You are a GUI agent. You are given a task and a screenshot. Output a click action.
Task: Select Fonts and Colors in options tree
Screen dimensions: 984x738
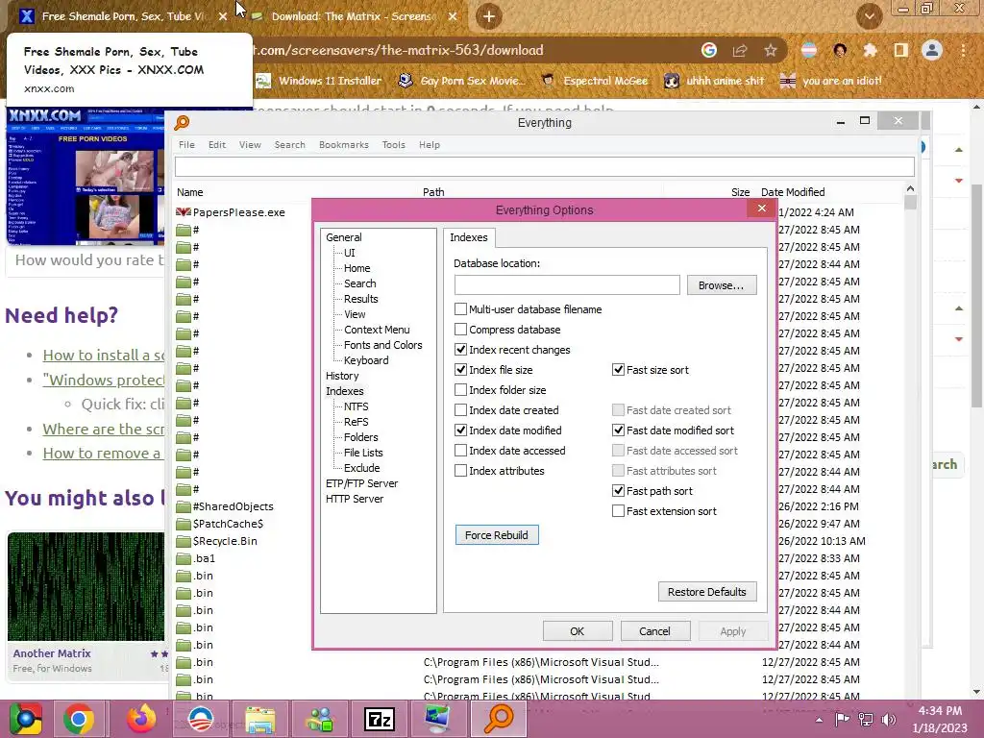tap(382, 345)
